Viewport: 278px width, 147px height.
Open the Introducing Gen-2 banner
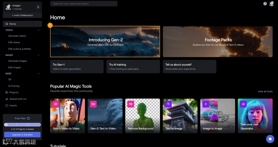pos(105,42)
